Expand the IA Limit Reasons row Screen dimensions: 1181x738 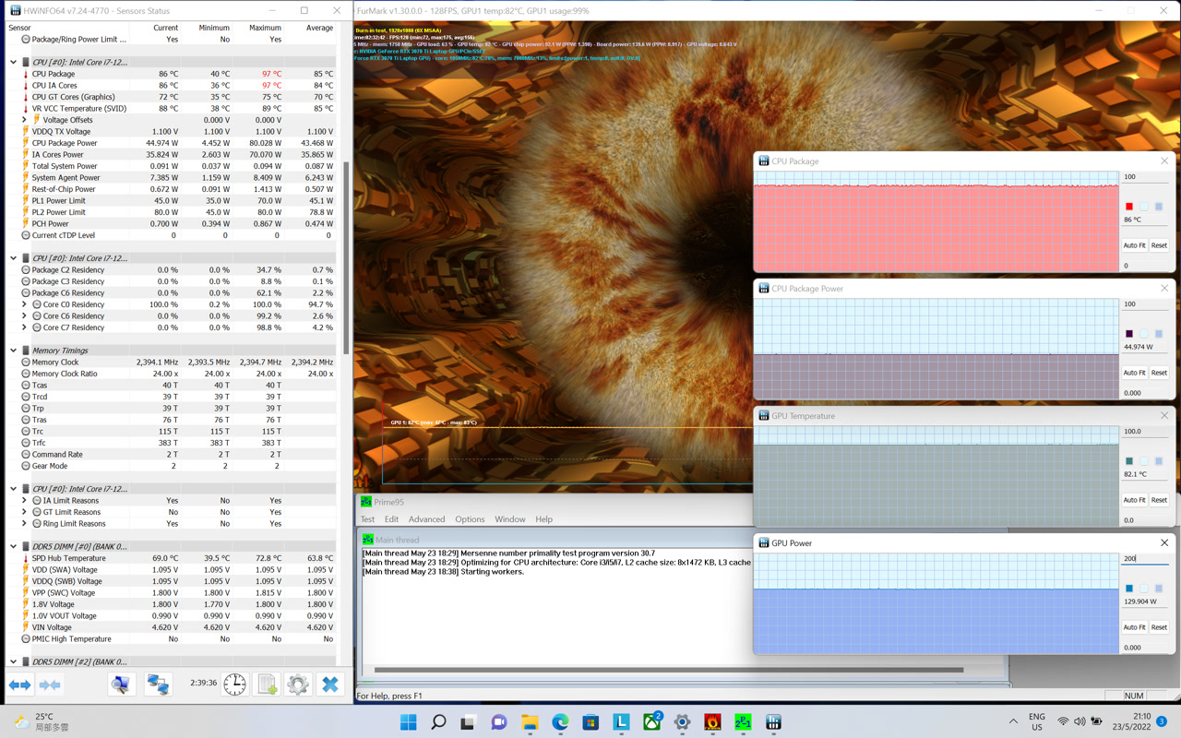click(x=25, y=500)
